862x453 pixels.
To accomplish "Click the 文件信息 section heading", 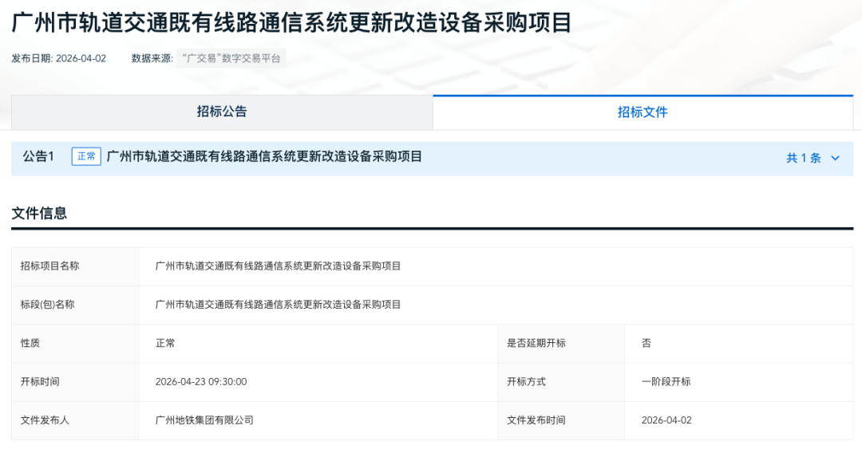I will (x=39, y=213).
